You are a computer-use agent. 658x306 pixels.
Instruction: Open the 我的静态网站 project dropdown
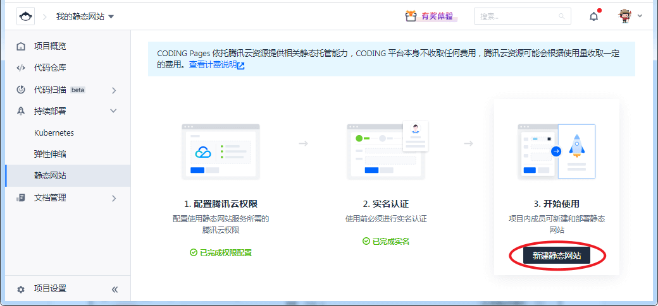pos(85,17)
